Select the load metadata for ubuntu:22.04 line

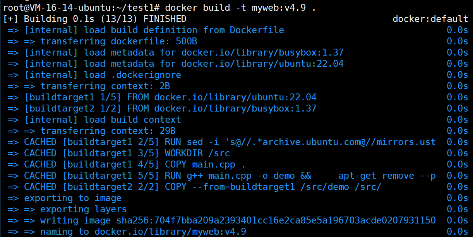pyautogui.click(x=176, y=64)
